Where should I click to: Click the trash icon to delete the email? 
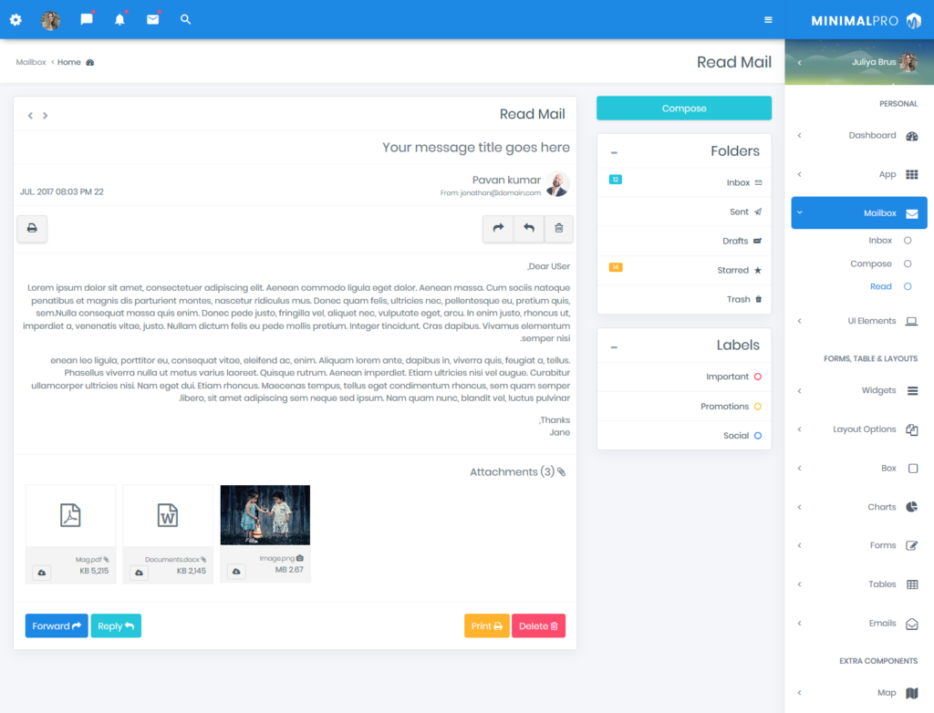(558, 229)
